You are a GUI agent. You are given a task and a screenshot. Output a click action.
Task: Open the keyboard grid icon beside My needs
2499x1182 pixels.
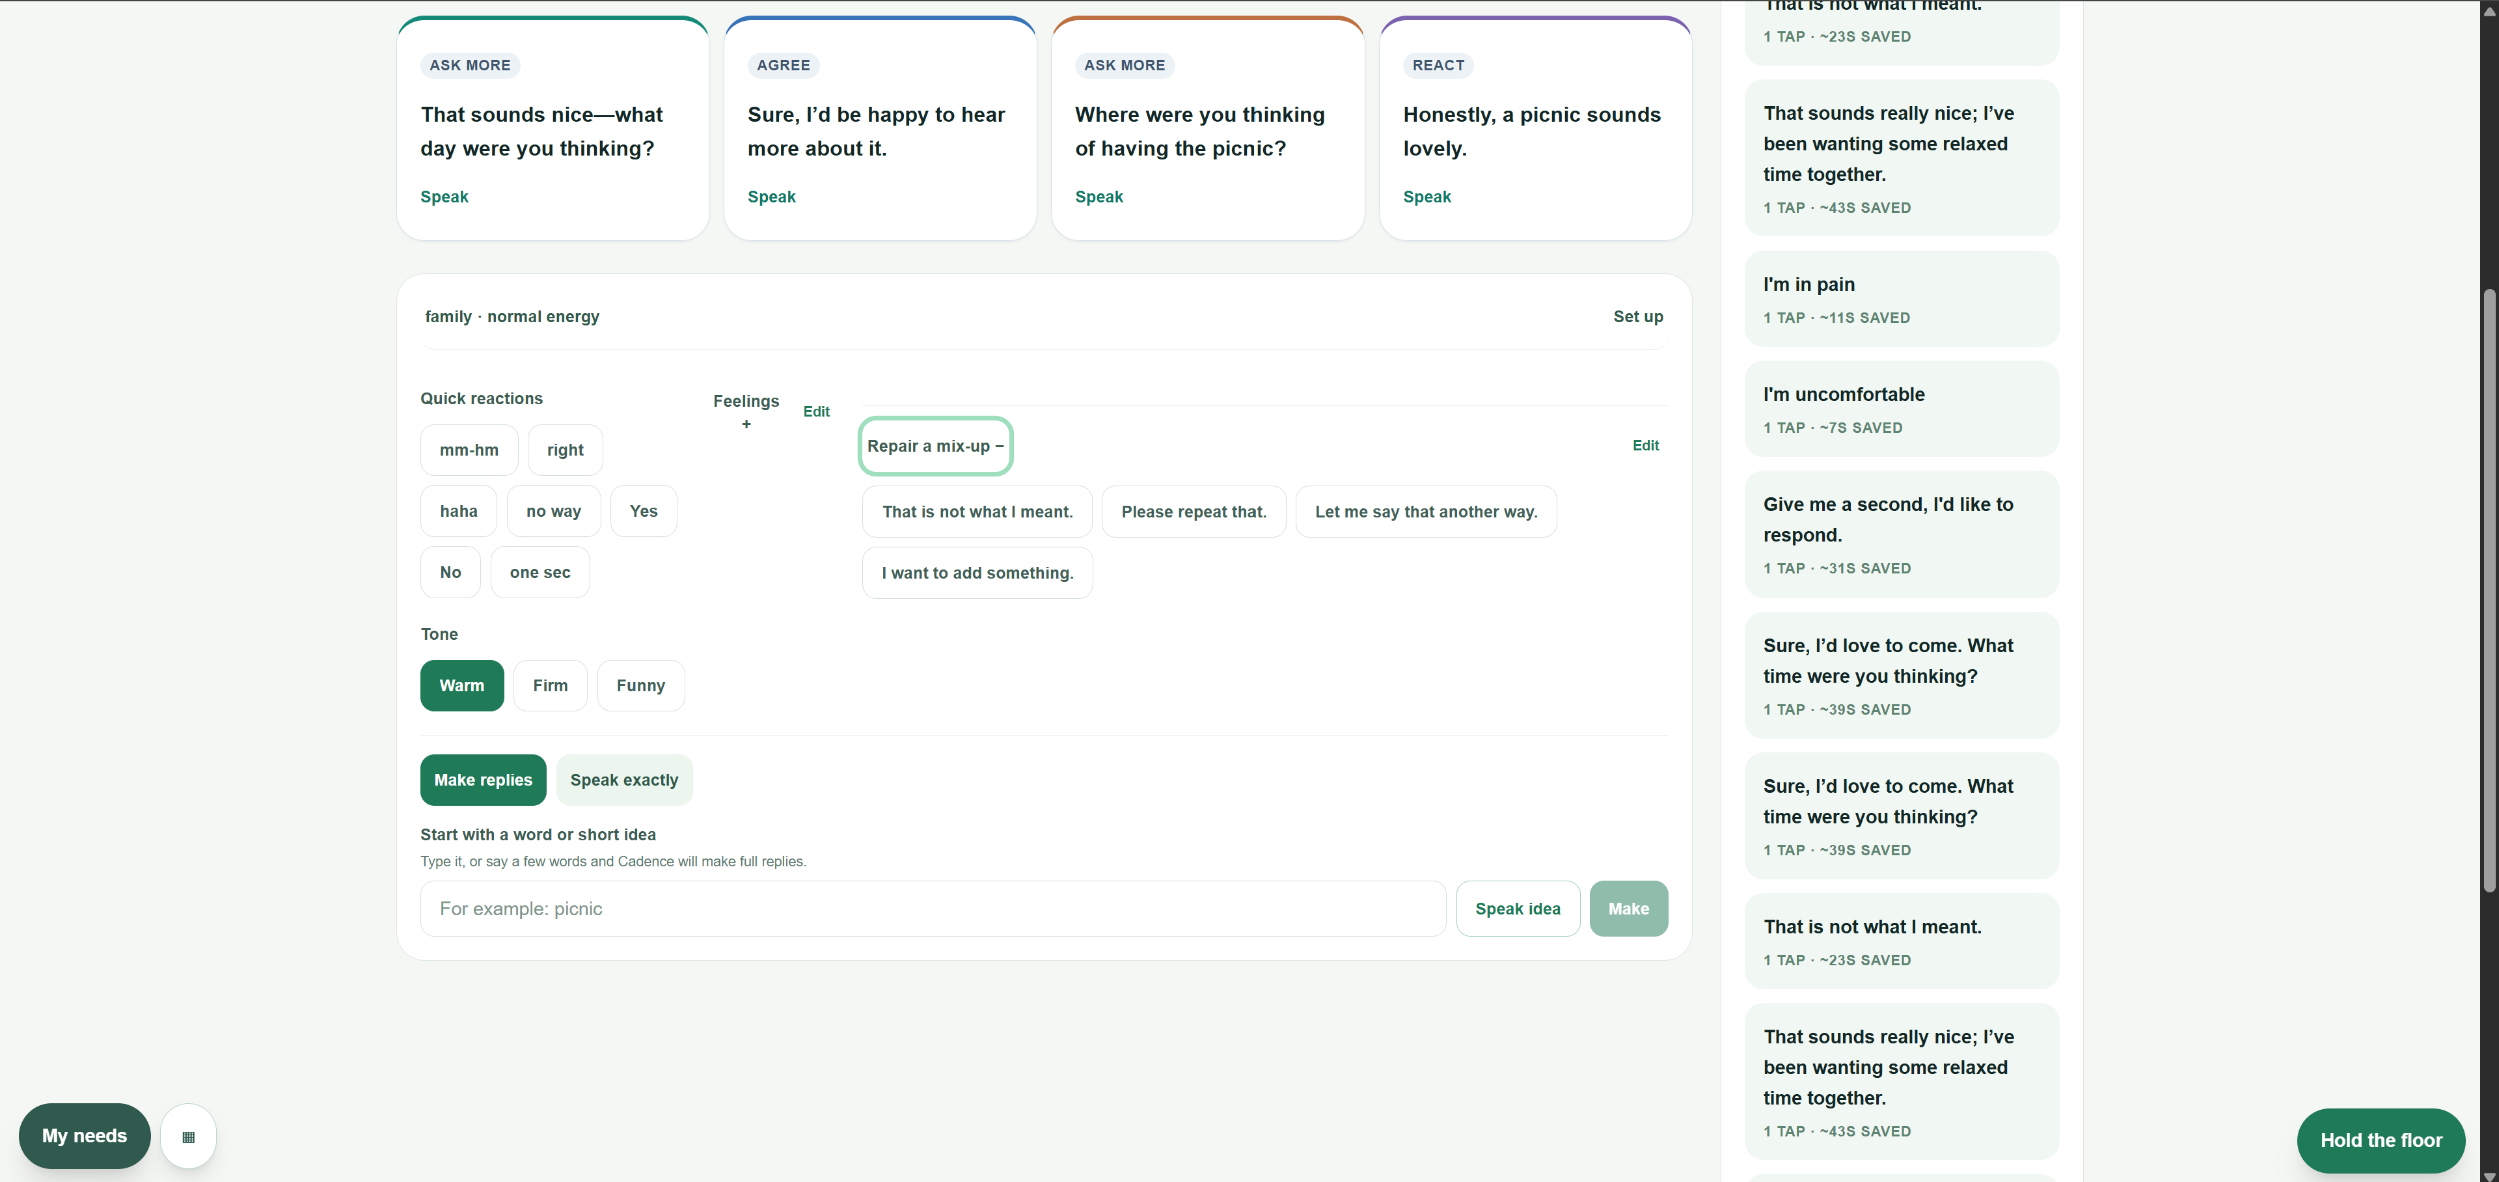pos(188,1136)
